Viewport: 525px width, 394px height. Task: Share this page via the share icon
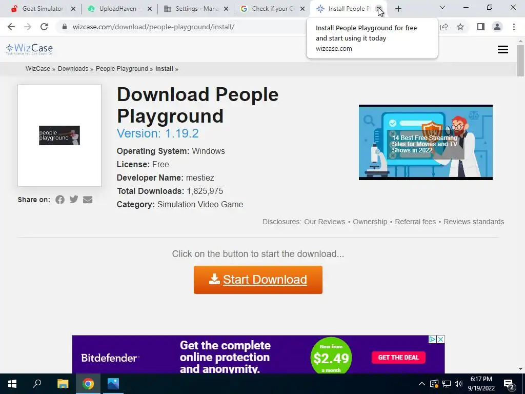[444, 27]
